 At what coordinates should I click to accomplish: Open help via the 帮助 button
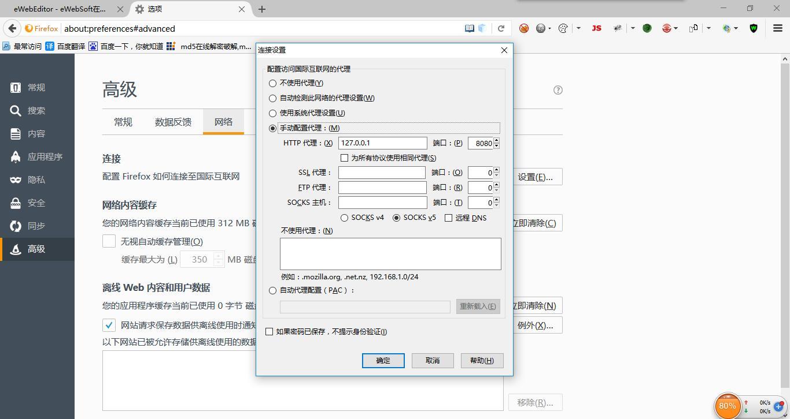482,360
